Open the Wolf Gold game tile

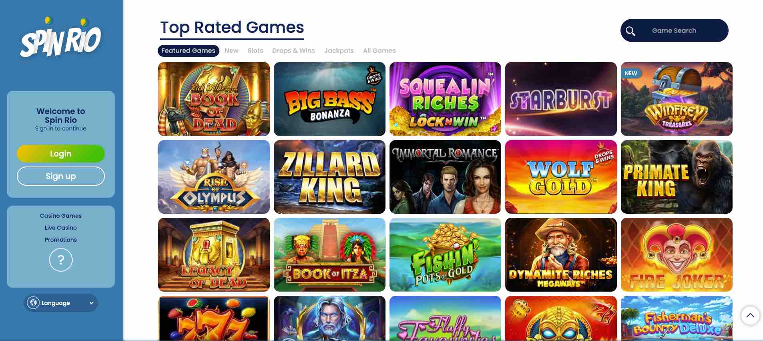tap(561, 177)
